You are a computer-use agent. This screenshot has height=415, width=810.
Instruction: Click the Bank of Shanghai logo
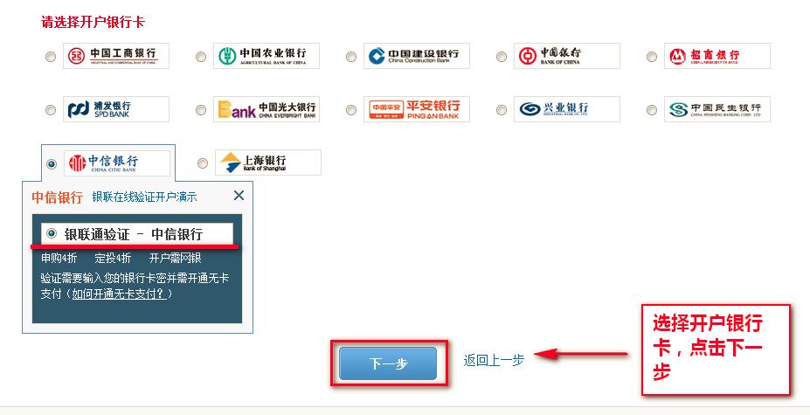tap(268, 163)
